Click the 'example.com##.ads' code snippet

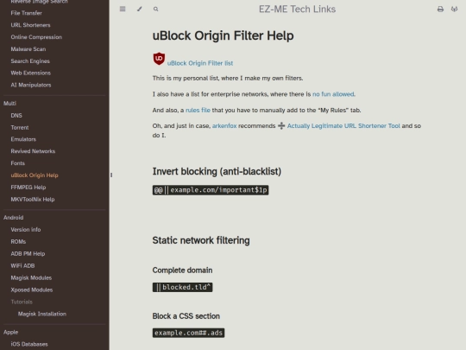188,333
